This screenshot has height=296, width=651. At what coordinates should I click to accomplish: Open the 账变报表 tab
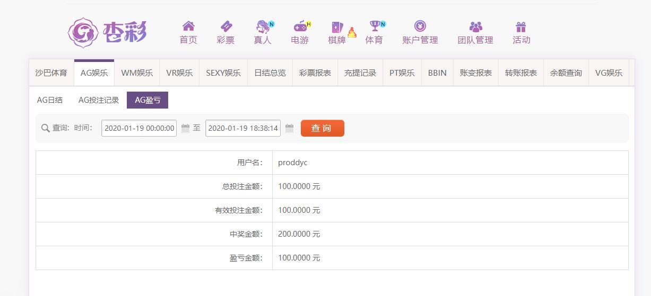(x=476, y=73)
